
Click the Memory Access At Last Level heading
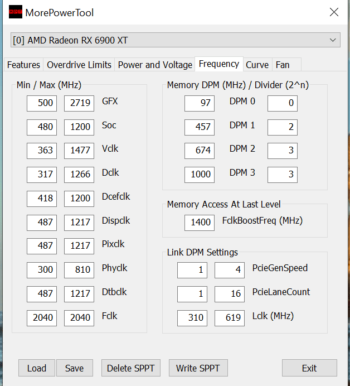tap(224, 204)
